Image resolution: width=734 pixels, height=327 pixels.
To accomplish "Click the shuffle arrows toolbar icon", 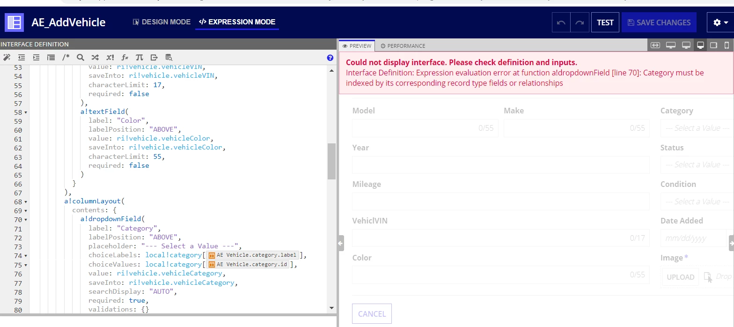I will [x=95, y=58].
